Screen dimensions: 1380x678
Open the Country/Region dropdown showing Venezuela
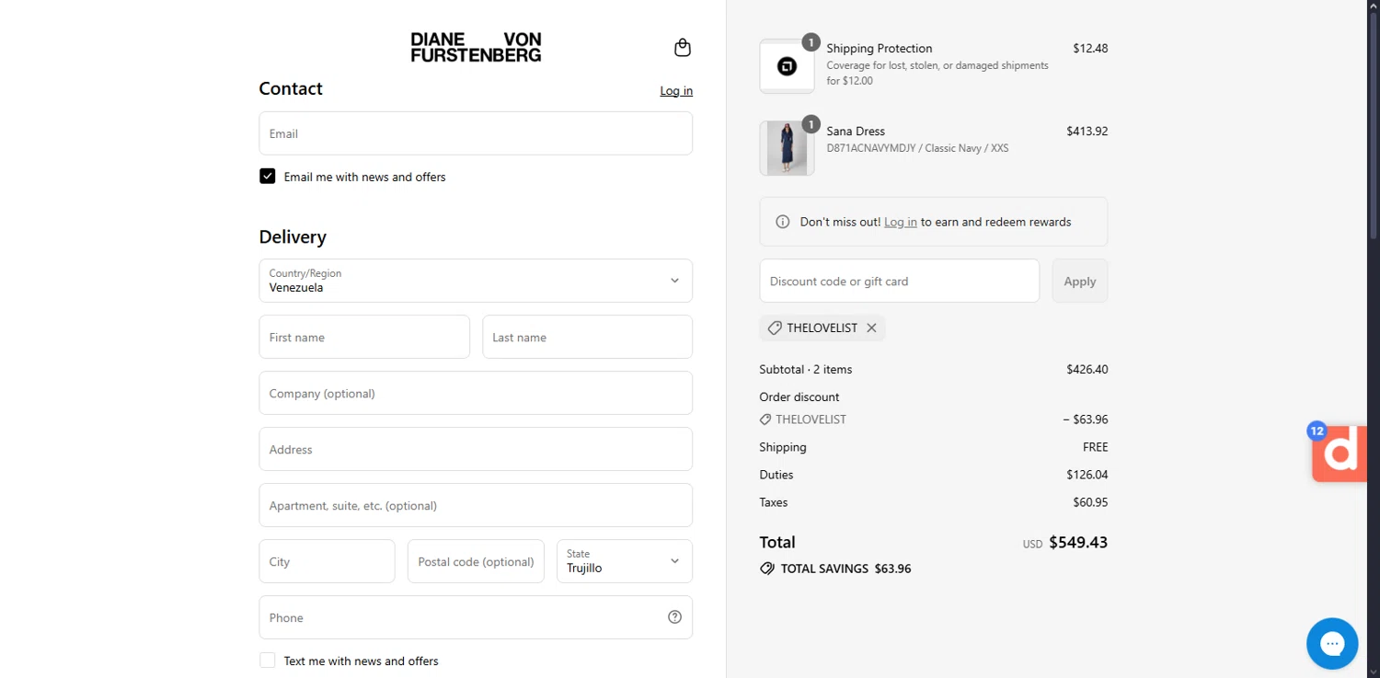(x=476, y=281)
